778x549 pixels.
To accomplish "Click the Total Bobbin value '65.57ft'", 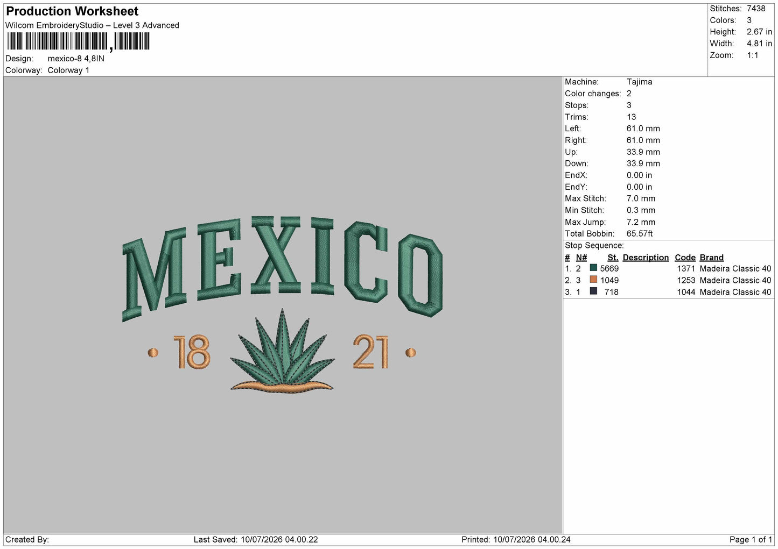I will 640,234.
